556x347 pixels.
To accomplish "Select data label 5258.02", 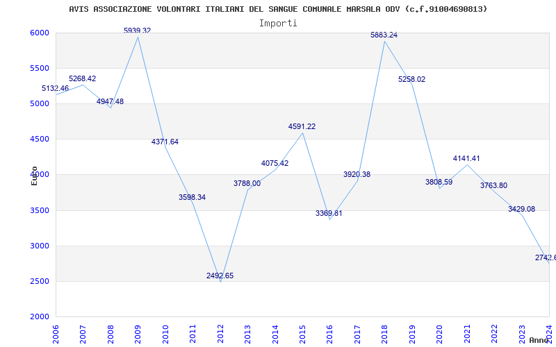I will coord(411,80).
